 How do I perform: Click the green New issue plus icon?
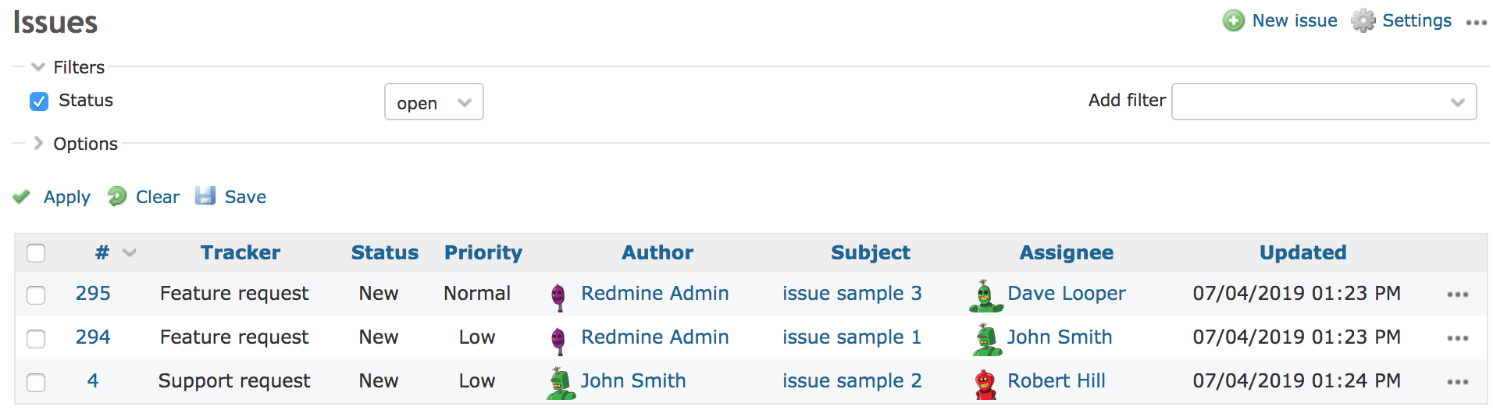click(1234, 20)
